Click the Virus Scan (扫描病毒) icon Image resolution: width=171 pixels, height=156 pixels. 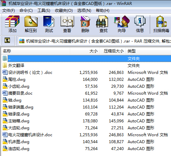coord(161,21)
